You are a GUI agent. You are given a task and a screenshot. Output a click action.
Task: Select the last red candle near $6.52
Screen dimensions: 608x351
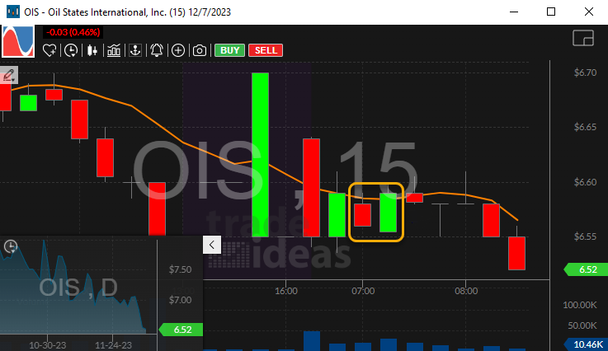point(517,253)
